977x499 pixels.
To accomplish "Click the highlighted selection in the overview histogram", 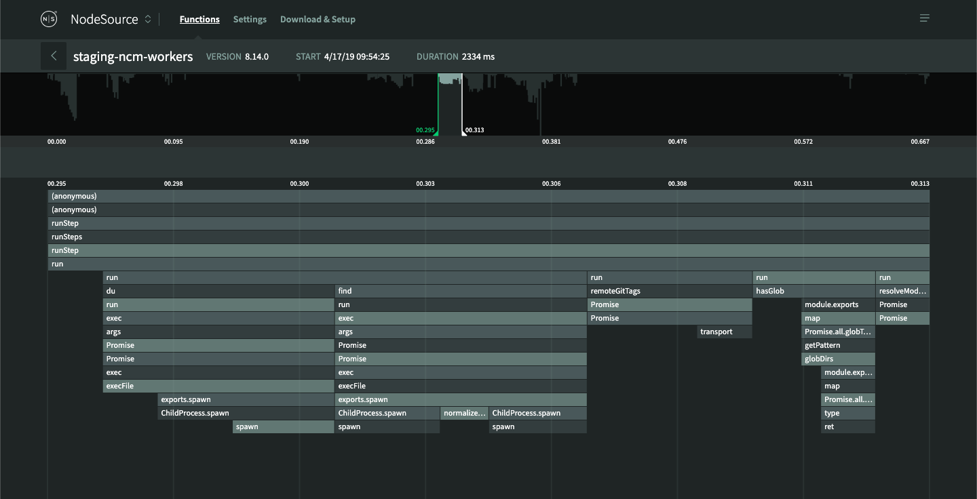I will coord(450,104).
